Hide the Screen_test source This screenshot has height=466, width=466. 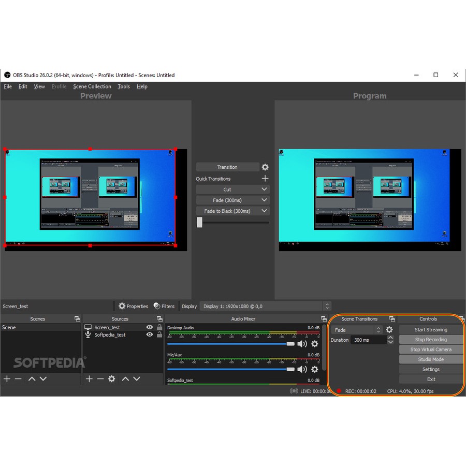pos(149,327)
